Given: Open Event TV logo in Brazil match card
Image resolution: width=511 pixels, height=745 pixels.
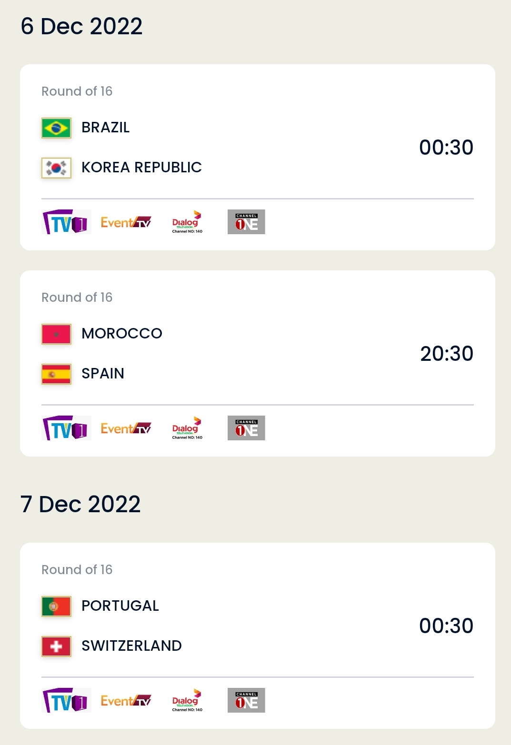Looking at the screenshot, I should [x=126, y=222].
